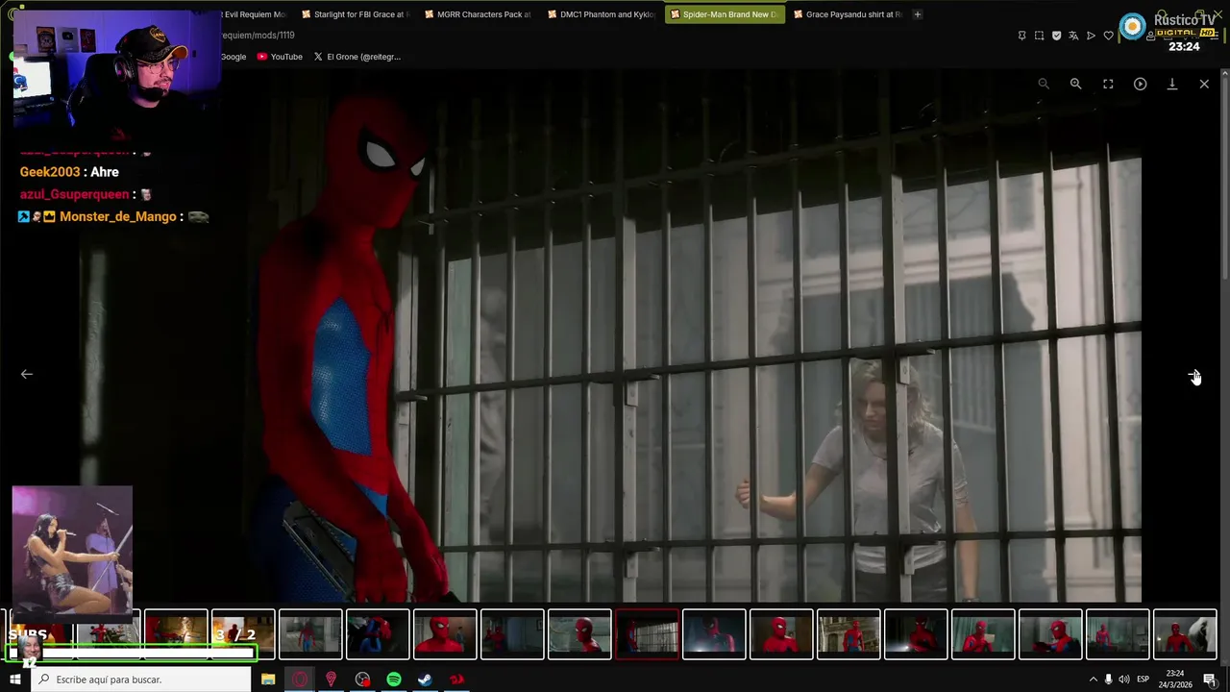Click the pin icon in browser address bar
The image size is (1230, 692).
(1021, 36)
